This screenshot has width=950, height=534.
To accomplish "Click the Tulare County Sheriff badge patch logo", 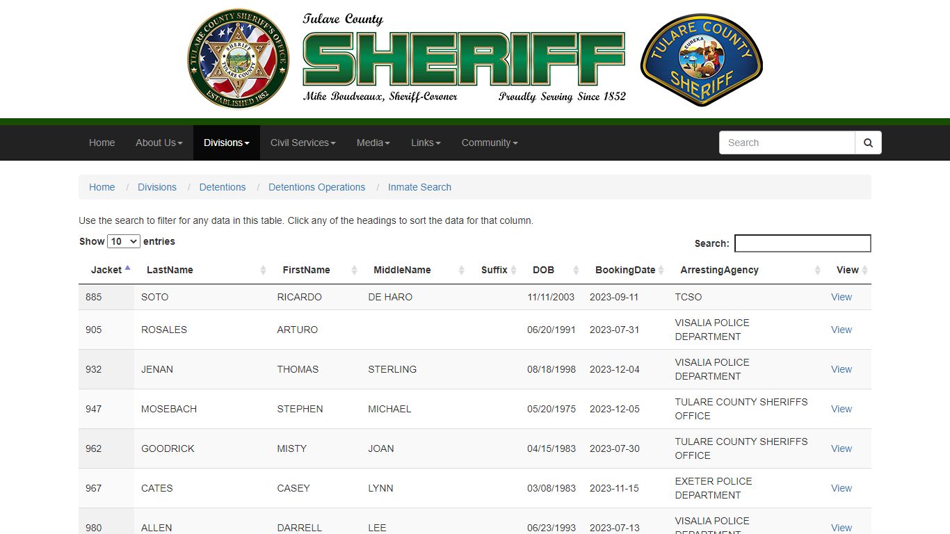I will coord(701,59).
